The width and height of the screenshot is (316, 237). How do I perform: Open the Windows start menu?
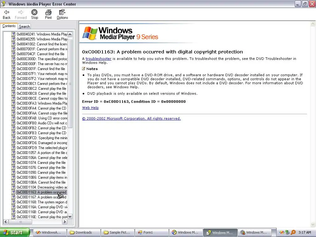pos(15,232)
